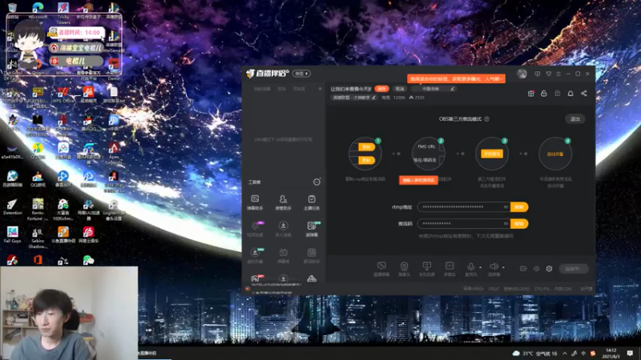The width and height of the screenshot is (641, 360).
Task: Switch to the third scene tab in left panel
Action: coord(299,89)
